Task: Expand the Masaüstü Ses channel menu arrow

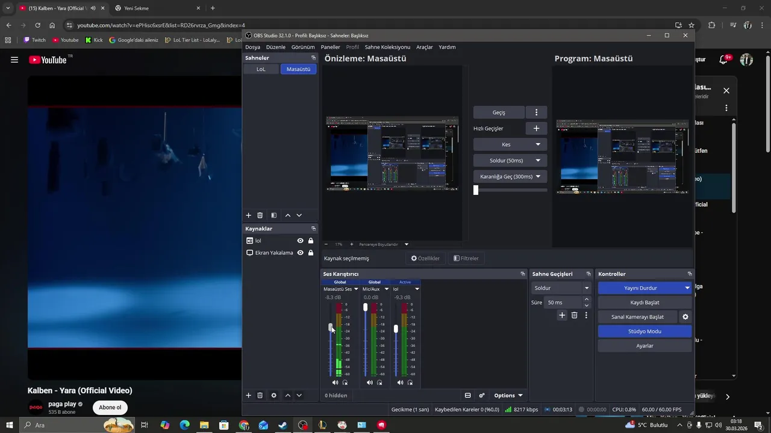Action: (356, 289)
